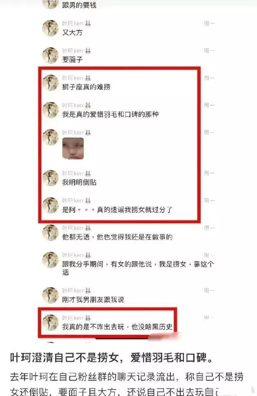Click avatar next to 狮子座真的难捞

pyautogui.click(x=51, y=82)
